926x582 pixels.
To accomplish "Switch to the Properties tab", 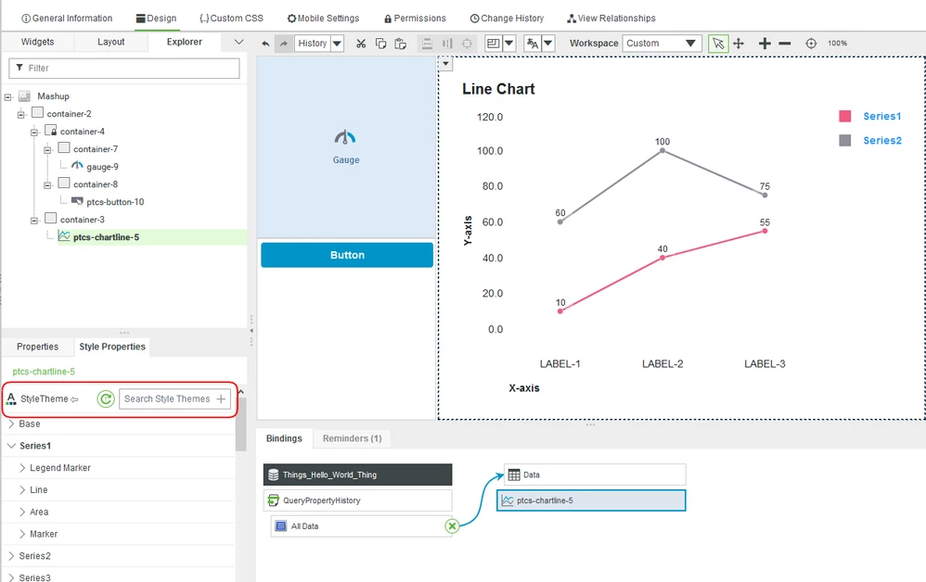I will 37,347.
